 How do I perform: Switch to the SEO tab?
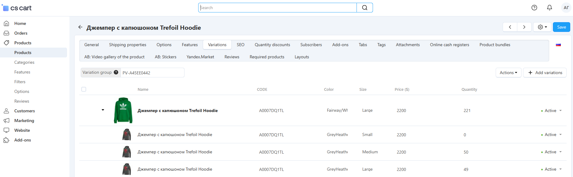(241, 45)
